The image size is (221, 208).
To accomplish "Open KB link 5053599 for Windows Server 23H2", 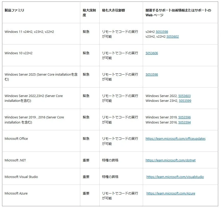I will pos(185,101).
